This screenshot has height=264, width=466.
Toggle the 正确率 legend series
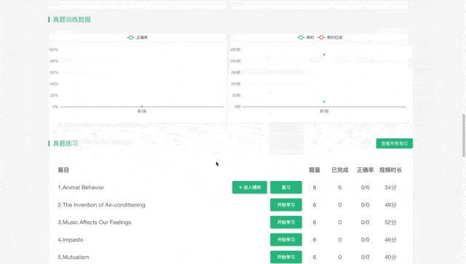coord(138,37)
